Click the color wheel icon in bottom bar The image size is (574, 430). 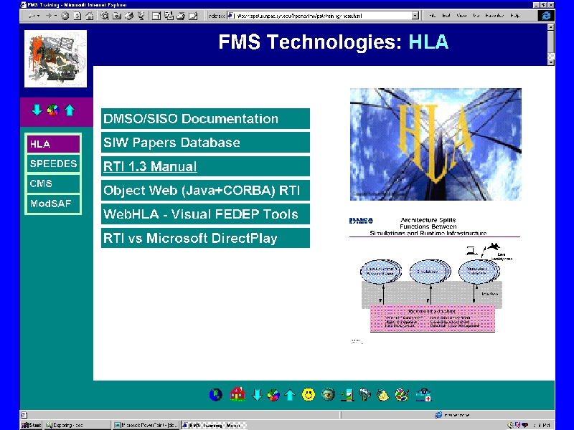pyautogui.click(x=273, y=395)
